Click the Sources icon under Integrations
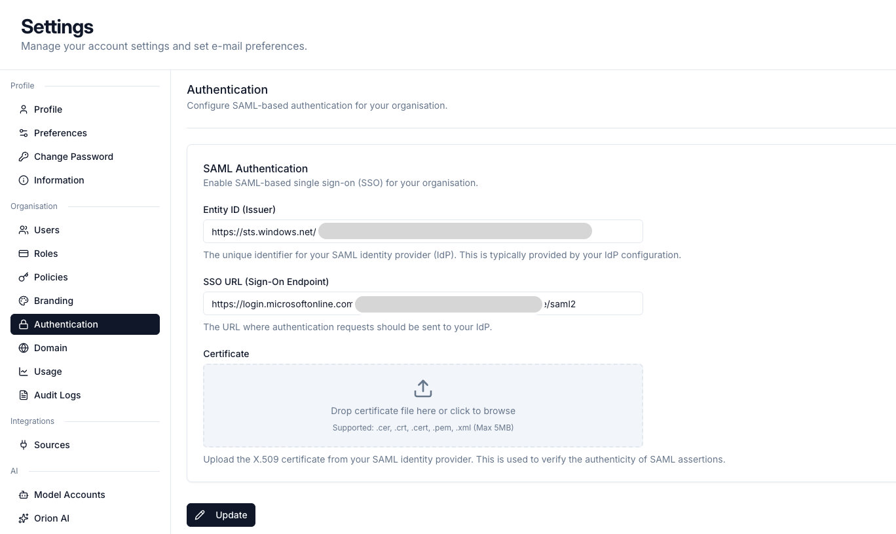 point(22,445)
